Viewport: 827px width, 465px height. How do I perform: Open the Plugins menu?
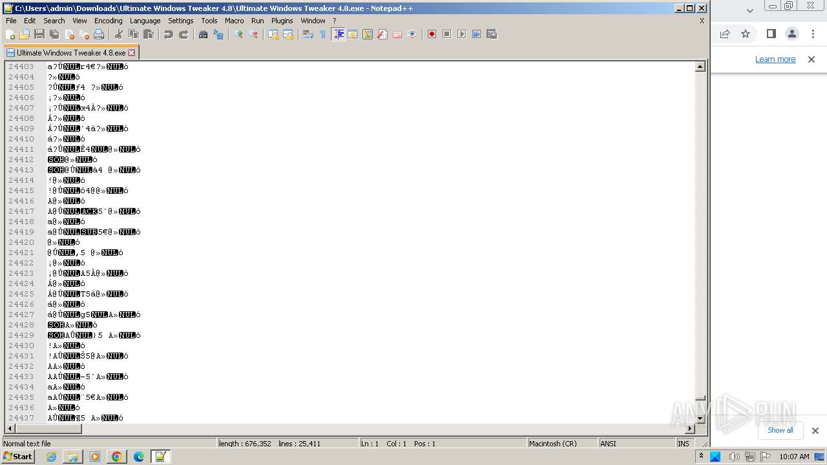(282, 21)
